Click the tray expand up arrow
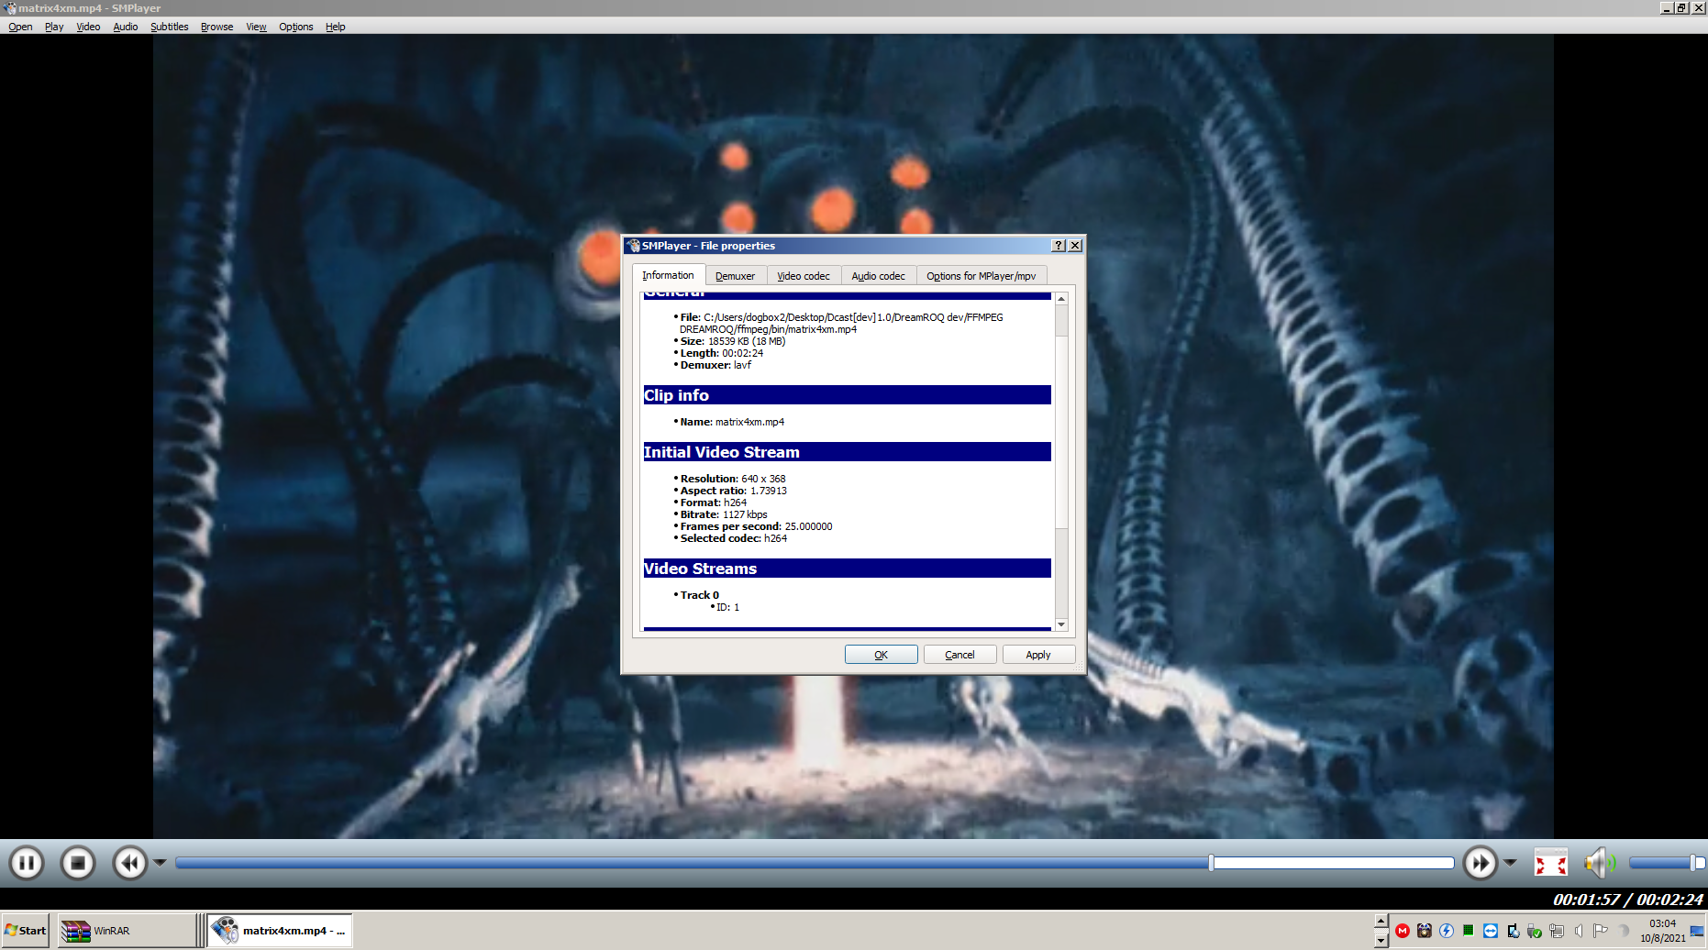 pyautogui.click(x=1381, y=922)
